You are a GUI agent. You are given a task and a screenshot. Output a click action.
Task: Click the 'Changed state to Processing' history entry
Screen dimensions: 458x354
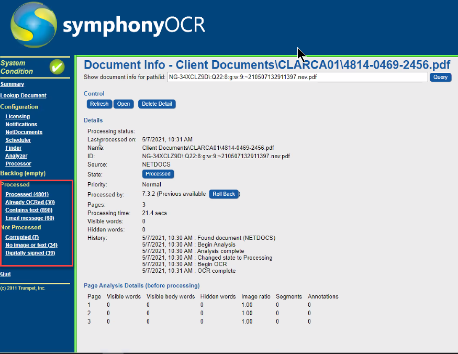click(x=235, y=258)
